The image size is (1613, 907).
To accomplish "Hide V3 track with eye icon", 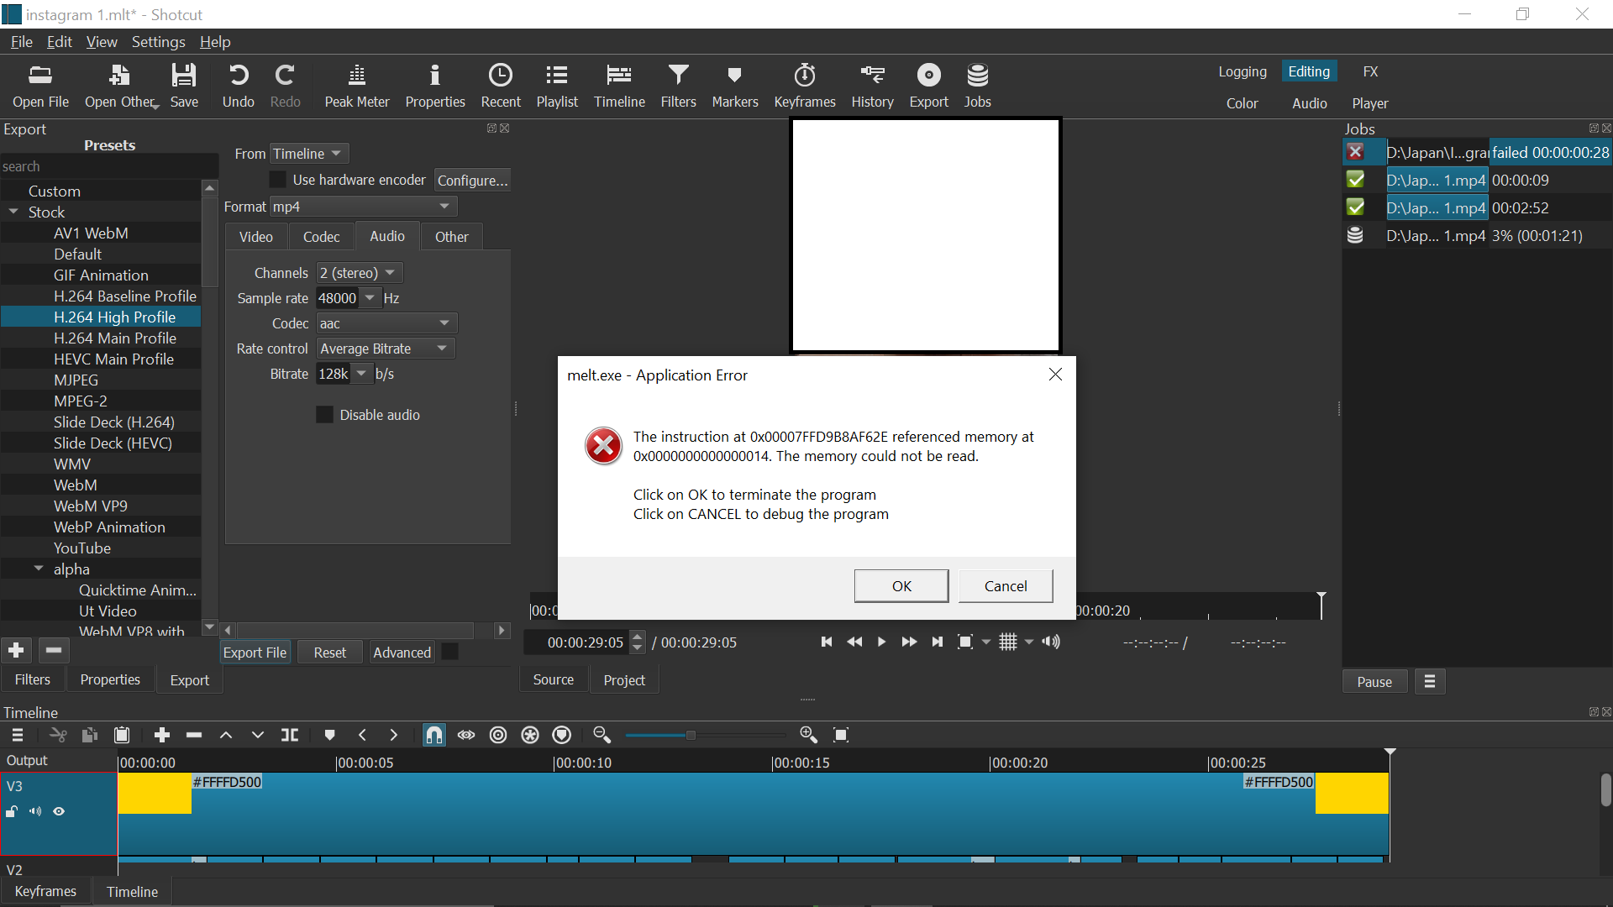I will point(59,812).
